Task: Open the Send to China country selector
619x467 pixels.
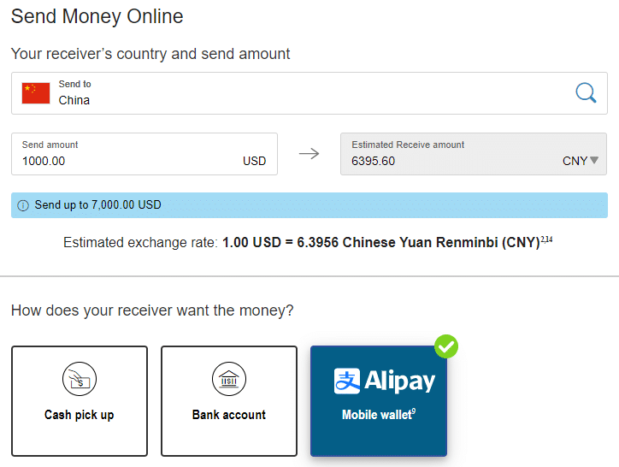Action: [309, 93]
